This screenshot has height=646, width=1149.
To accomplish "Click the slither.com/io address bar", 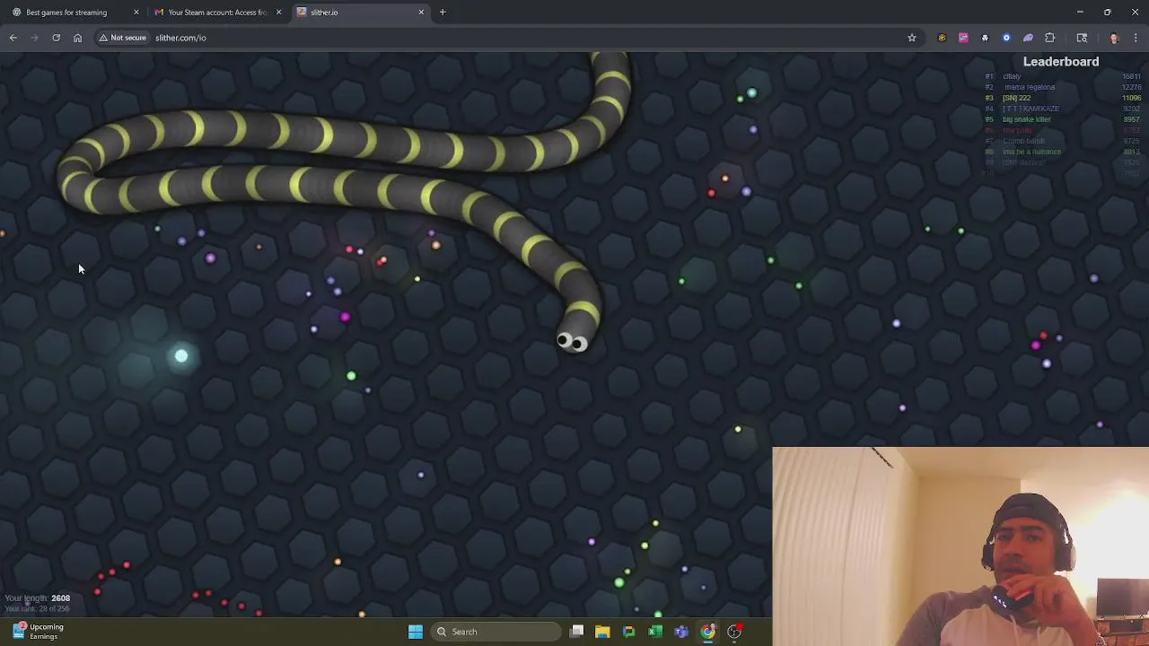I will [x=530, y=38].
